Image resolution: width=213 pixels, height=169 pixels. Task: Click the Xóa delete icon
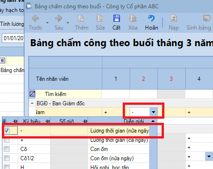pyautogui.click(x=133, y=18)
